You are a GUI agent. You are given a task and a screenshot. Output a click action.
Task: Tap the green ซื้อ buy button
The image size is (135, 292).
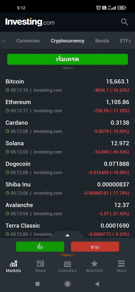coord(40,247)
